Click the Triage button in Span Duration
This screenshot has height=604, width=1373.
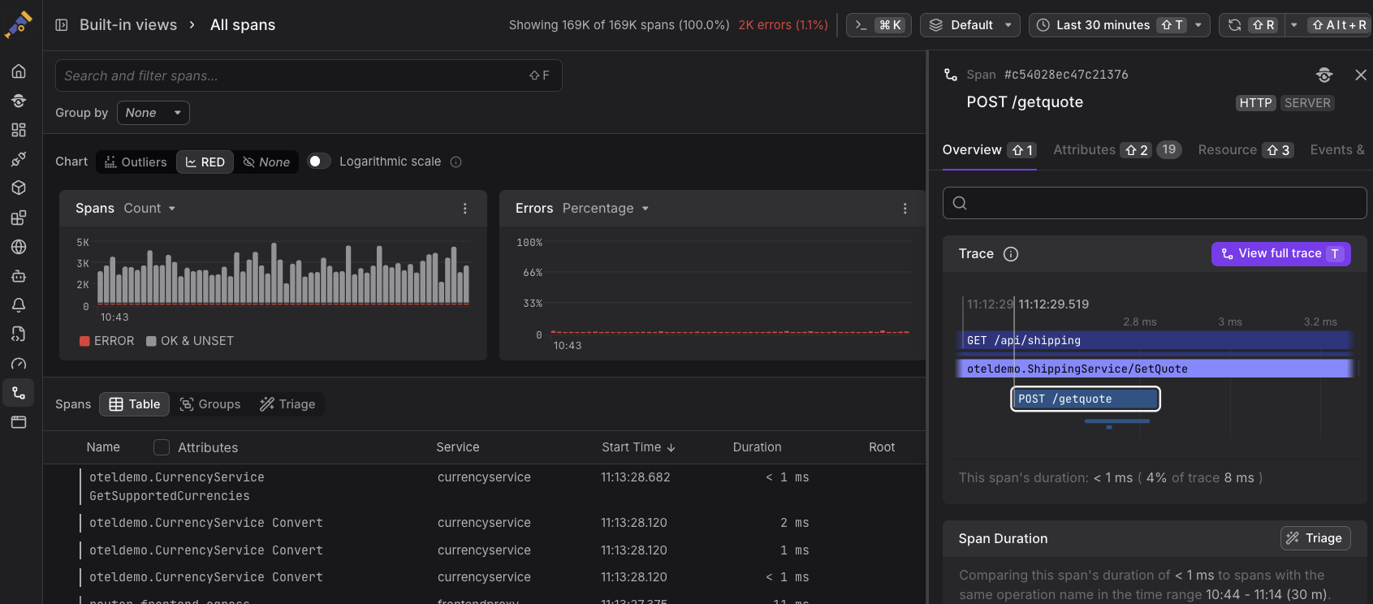click(x=1315, y=538)
